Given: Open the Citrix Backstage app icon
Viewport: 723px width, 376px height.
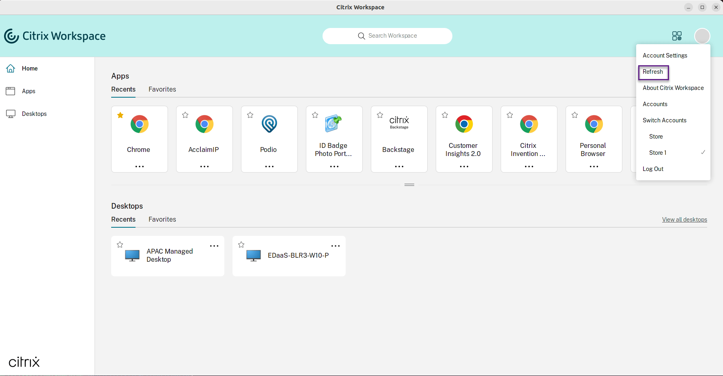Looking at the screenshot, I should pos(399,122).
